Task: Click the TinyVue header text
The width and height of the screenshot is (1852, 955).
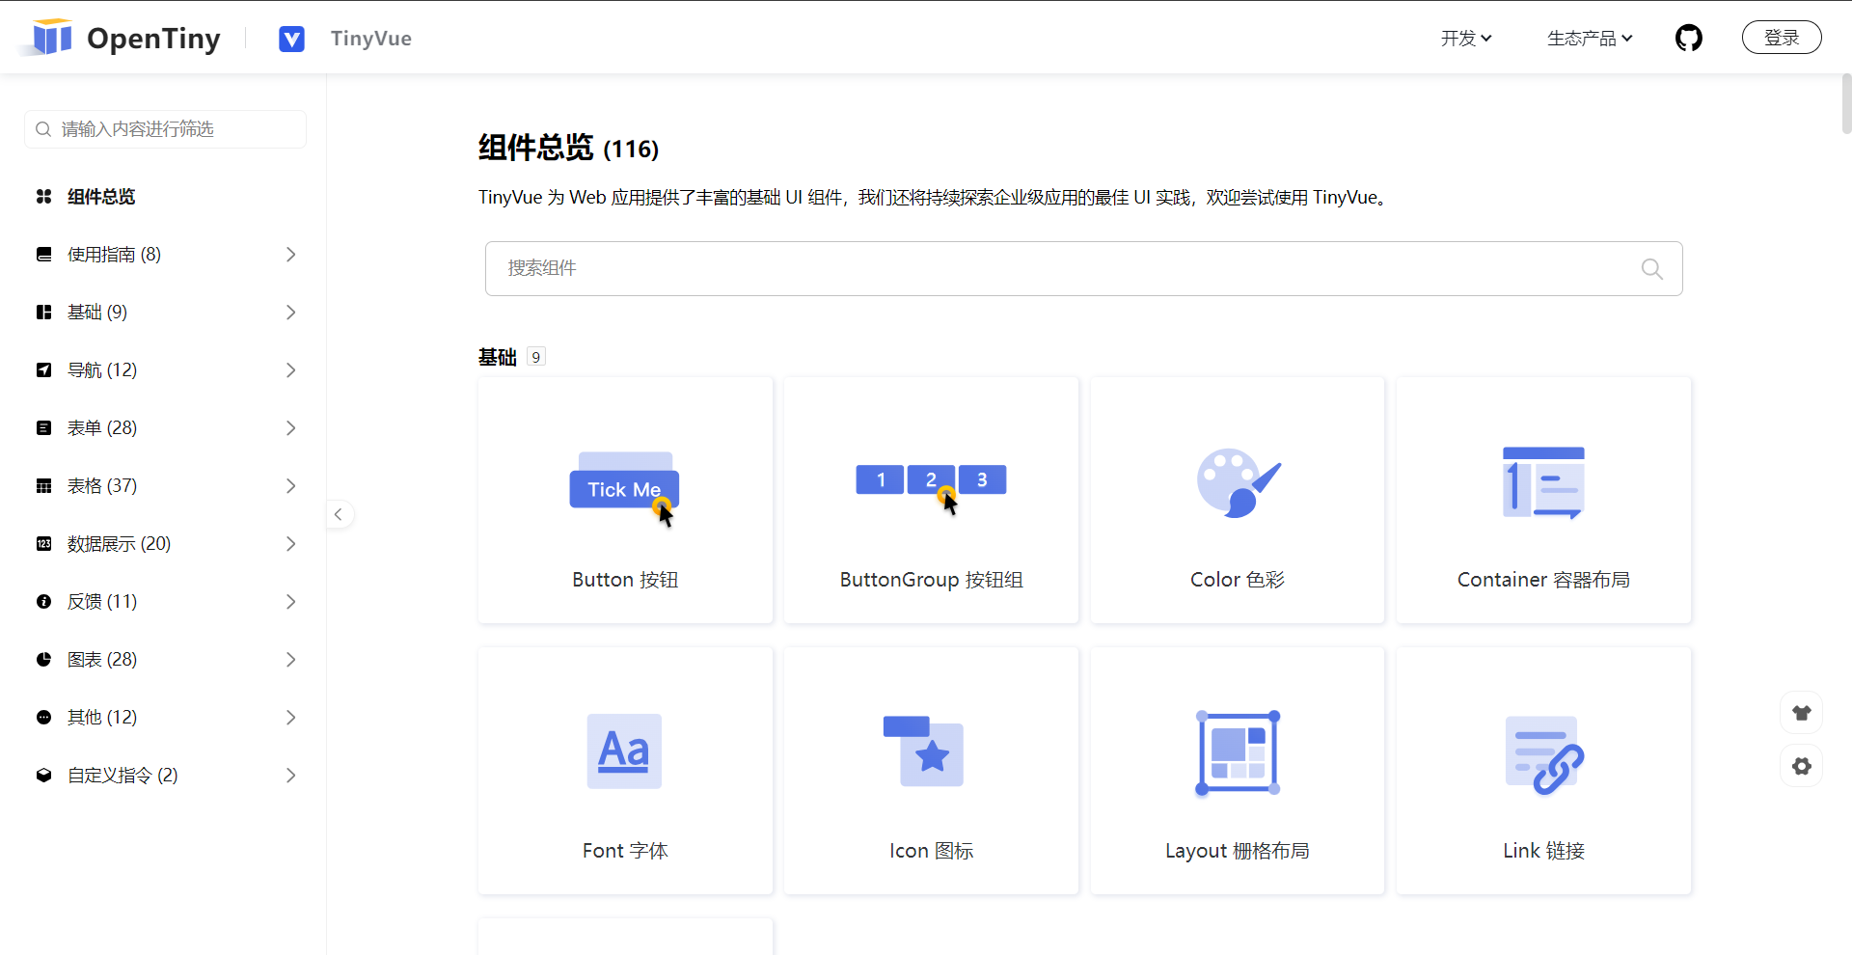Action: point(371,39)
